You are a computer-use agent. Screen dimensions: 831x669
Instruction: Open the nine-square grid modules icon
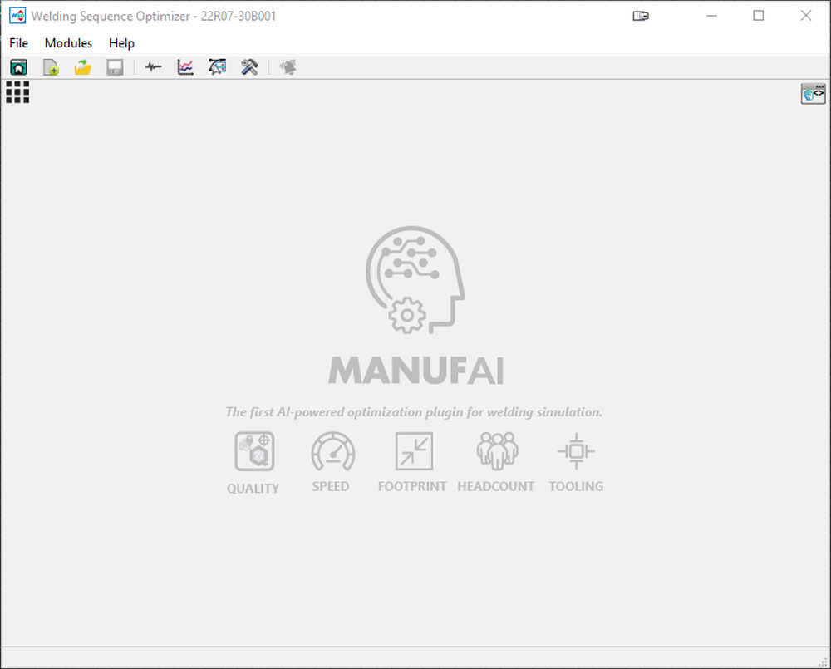coord(17,92)
